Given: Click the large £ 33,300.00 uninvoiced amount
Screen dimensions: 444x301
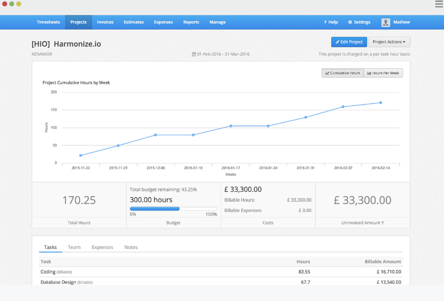Looking at the screenshot, I should pyautogui.click(x=362, y=200).
